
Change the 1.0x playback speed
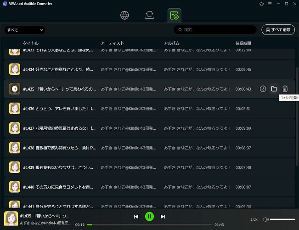pyautogui.click(x=254, y=219)
